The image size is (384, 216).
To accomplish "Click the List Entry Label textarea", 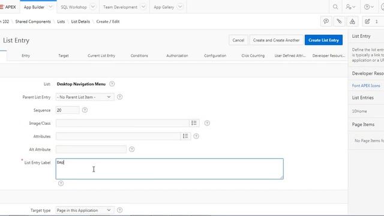I will coord(169,169).
